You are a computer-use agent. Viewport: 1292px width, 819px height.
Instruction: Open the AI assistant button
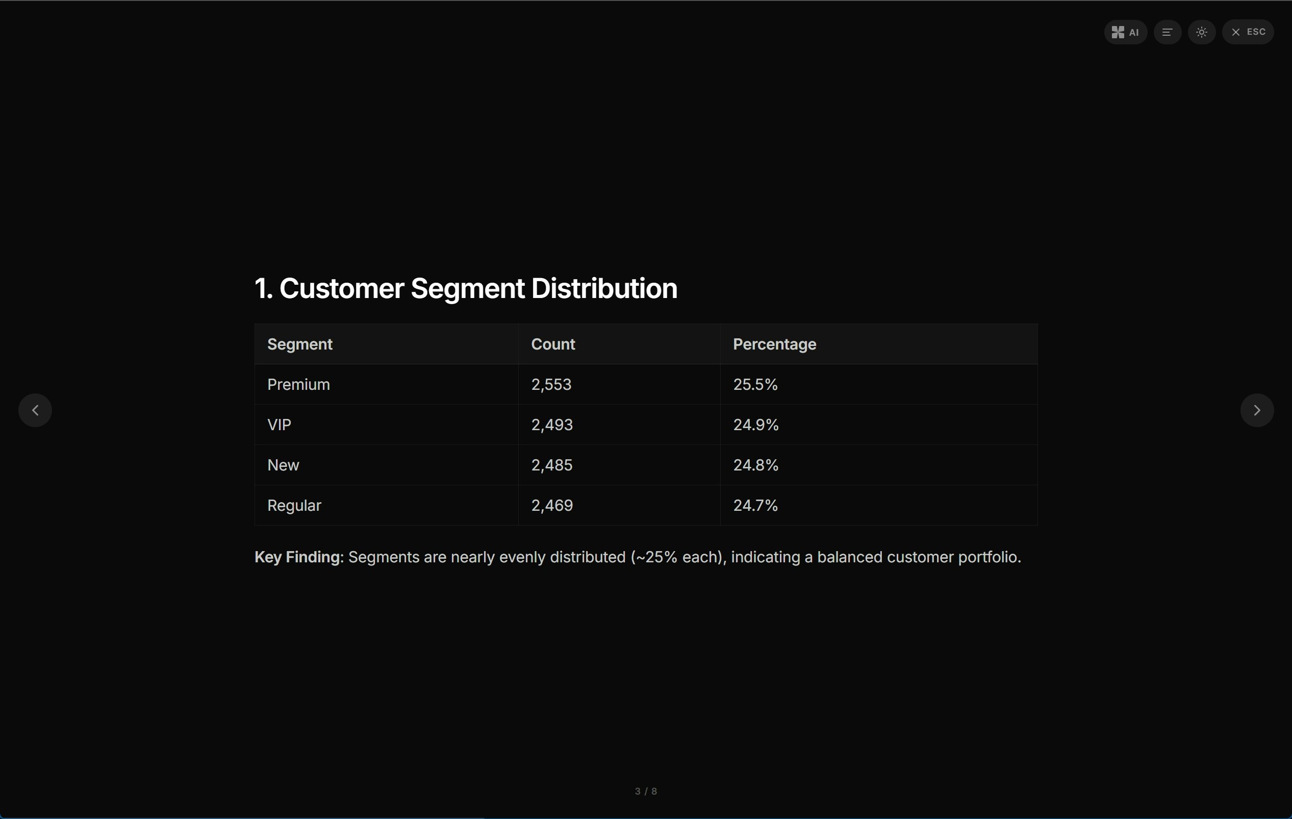1125,32
